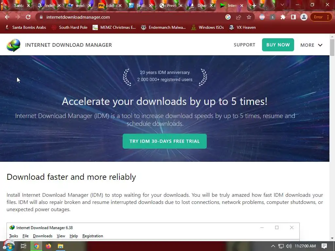Open the Extensions puzzle piece menu

click(x=283, y=17)
